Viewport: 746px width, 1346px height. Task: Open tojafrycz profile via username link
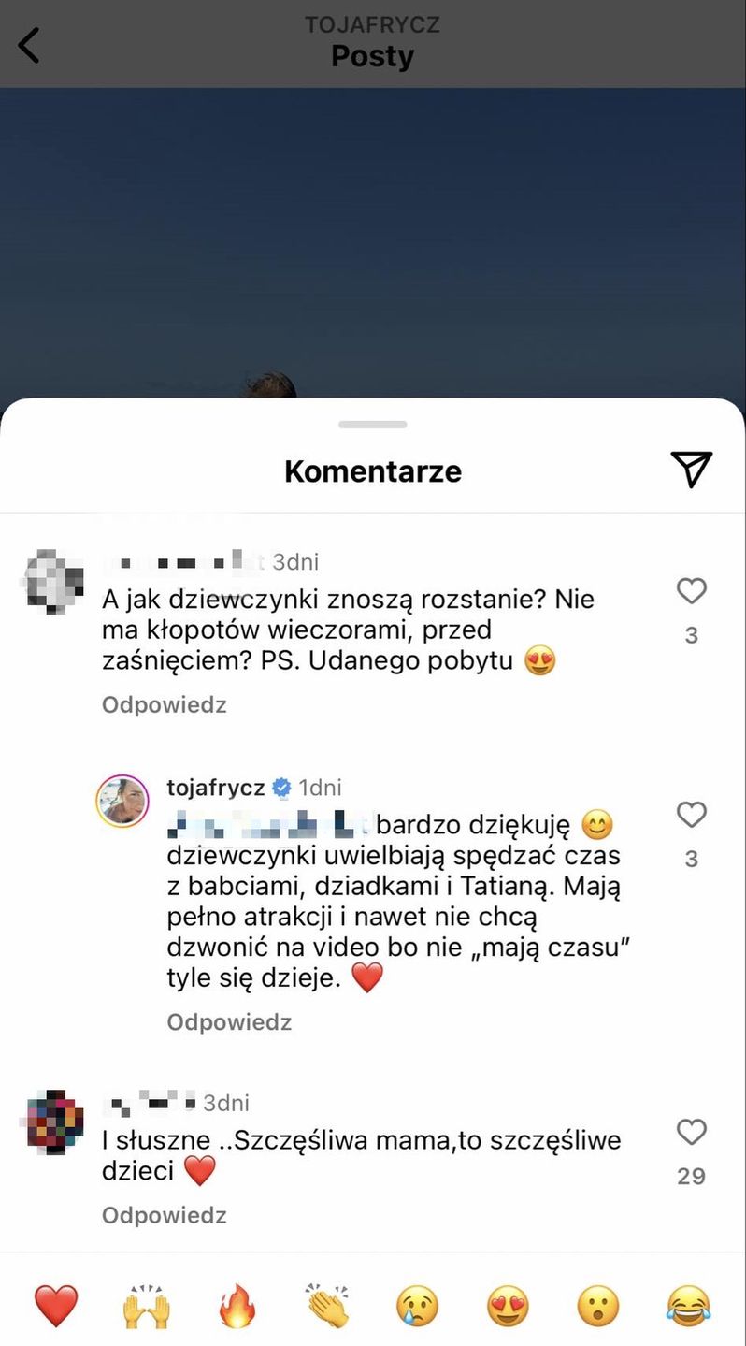click(216, 788)
